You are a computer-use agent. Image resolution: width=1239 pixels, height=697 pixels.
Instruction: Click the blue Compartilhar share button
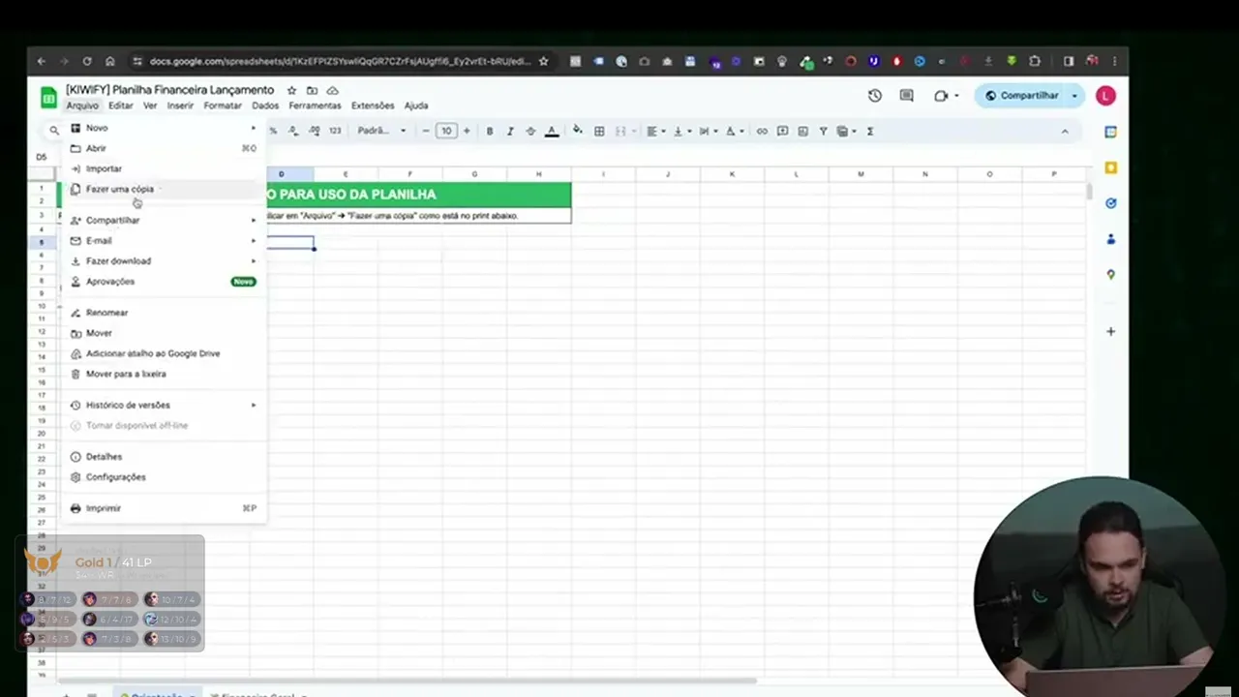(1020, 96)
